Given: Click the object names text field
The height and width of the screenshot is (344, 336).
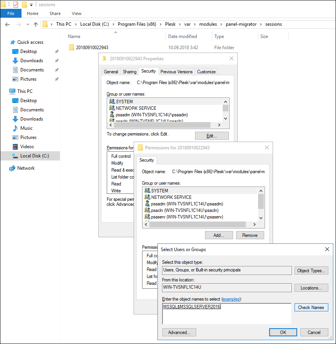Looking at the screenshot, I should tap(227, 314).
